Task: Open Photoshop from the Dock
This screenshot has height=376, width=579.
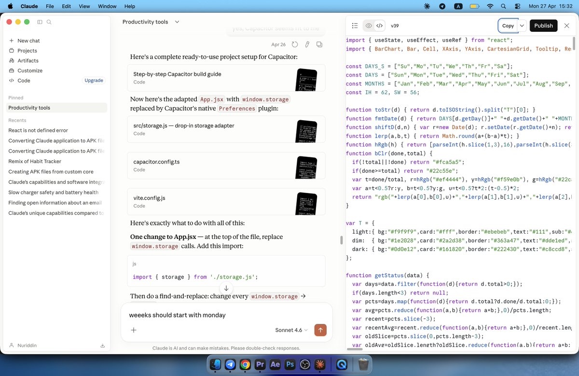Action: pos(290,365)
